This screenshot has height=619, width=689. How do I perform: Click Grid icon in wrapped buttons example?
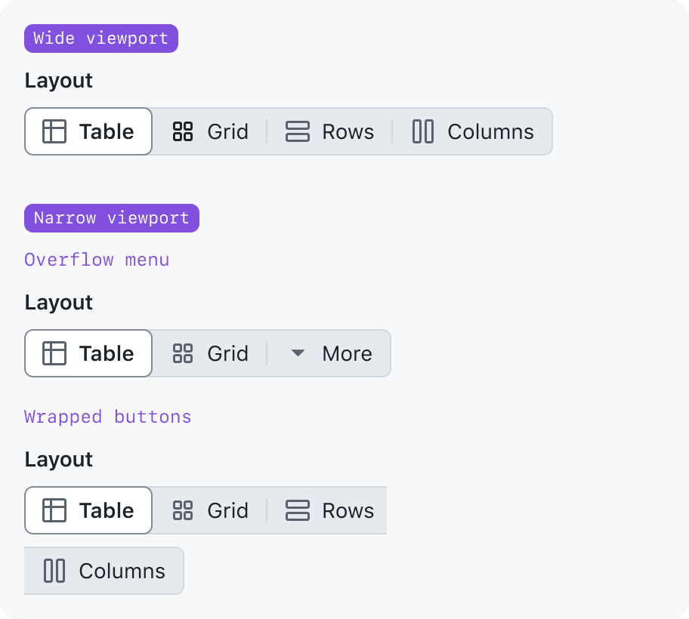coord(183,510)
